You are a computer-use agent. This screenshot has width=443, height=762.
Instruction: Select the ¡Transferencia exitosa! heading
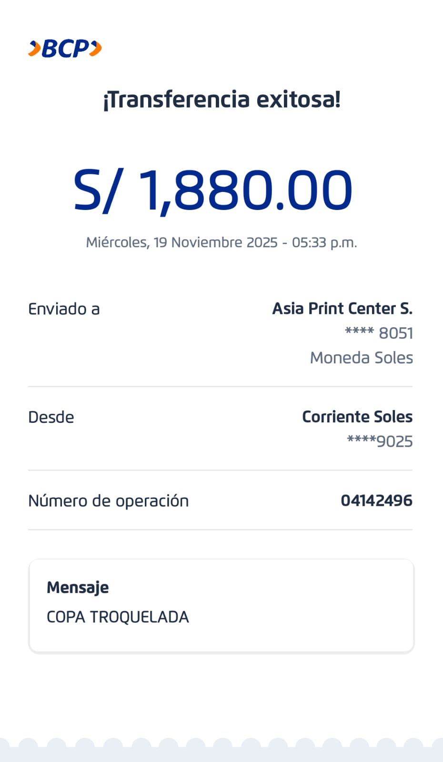pyautogui.click(x=221, y=100)
